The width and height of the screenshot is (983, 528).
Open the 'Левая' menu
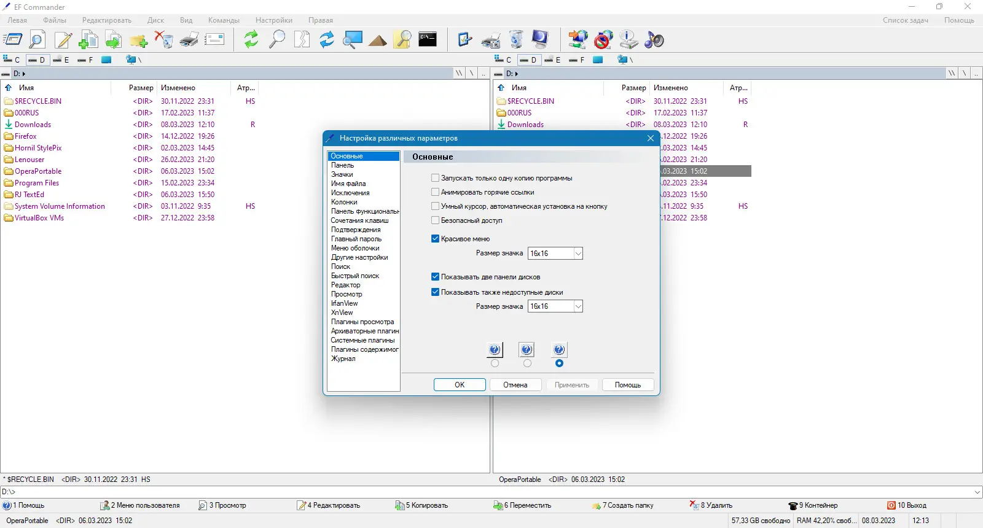point(17,20)
